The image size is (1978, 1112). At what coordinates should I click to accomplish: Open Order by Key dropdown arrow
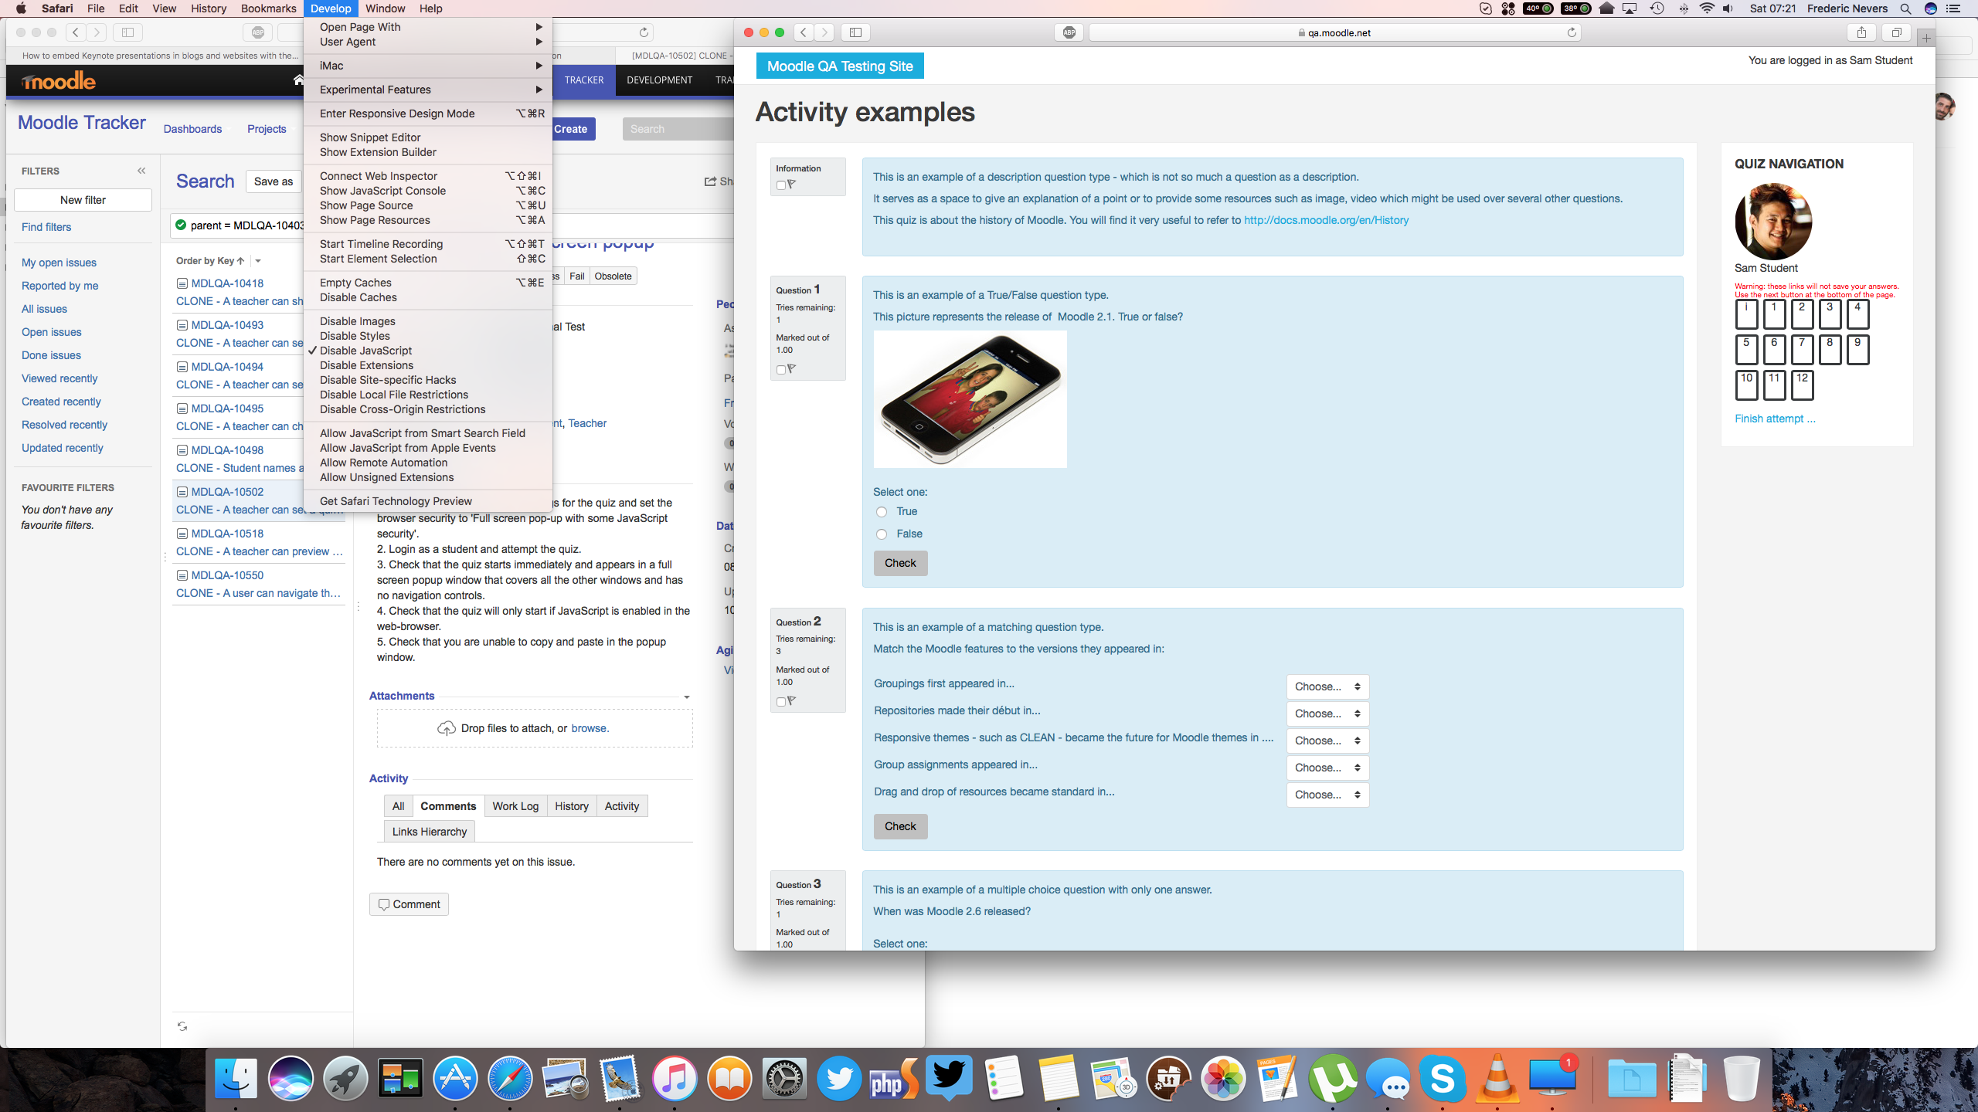pyautogui.click(x=258, y=261)
